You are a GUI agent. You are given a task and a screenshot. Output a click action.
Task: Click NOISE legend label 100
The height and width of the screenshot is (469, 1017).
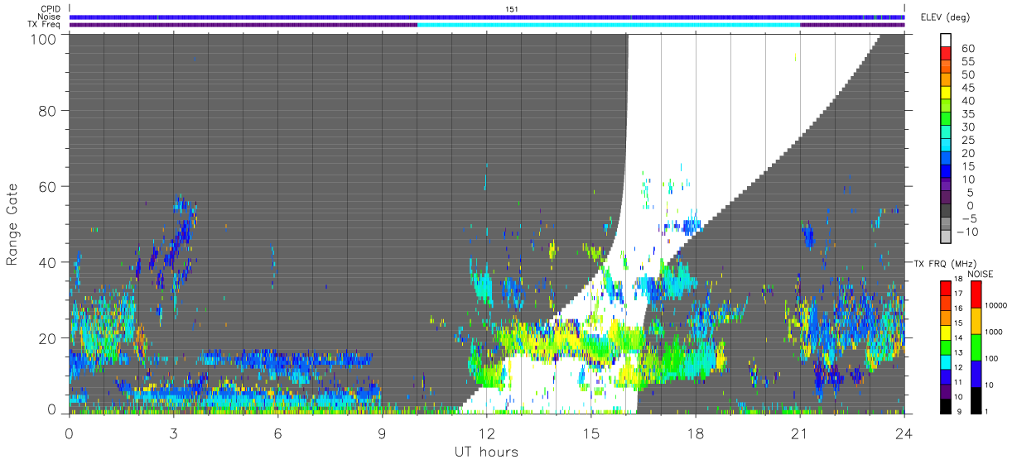[x=992, y=358]
